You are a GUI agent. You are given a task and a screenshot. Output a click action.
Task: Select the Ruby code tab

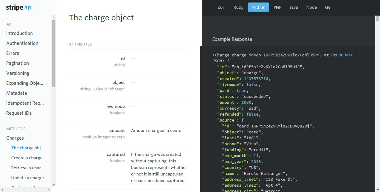(x=238, y=7)
